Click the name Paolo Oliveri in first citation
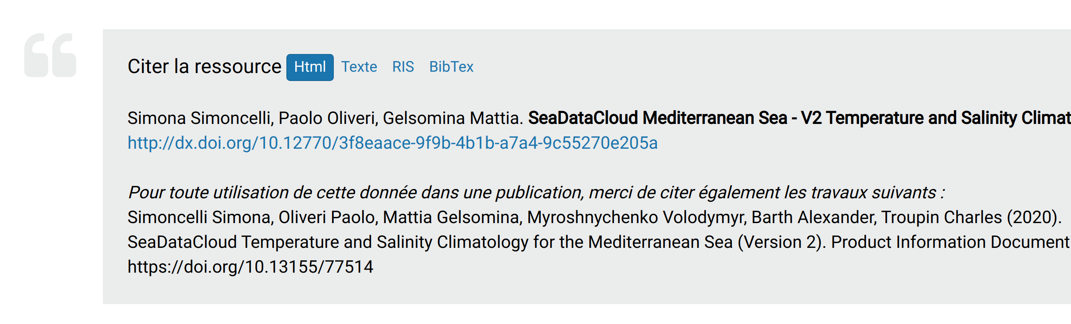The height and width of the screenshot is (324, 1071). (x=327, y=118)
